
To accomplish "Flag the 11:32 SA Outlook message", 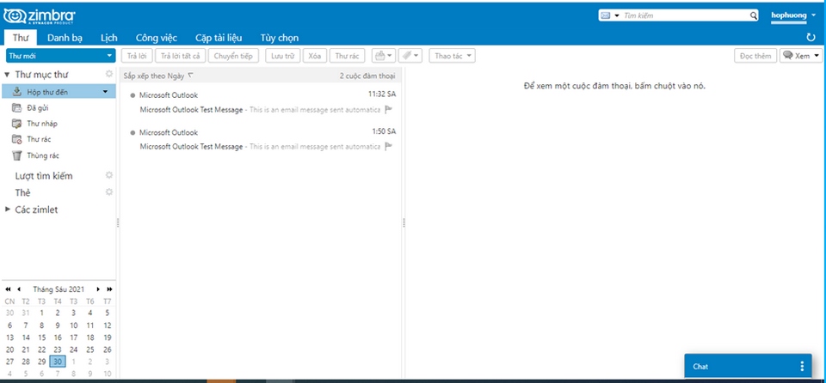I will pyautogui.click(x=389, y=110).
